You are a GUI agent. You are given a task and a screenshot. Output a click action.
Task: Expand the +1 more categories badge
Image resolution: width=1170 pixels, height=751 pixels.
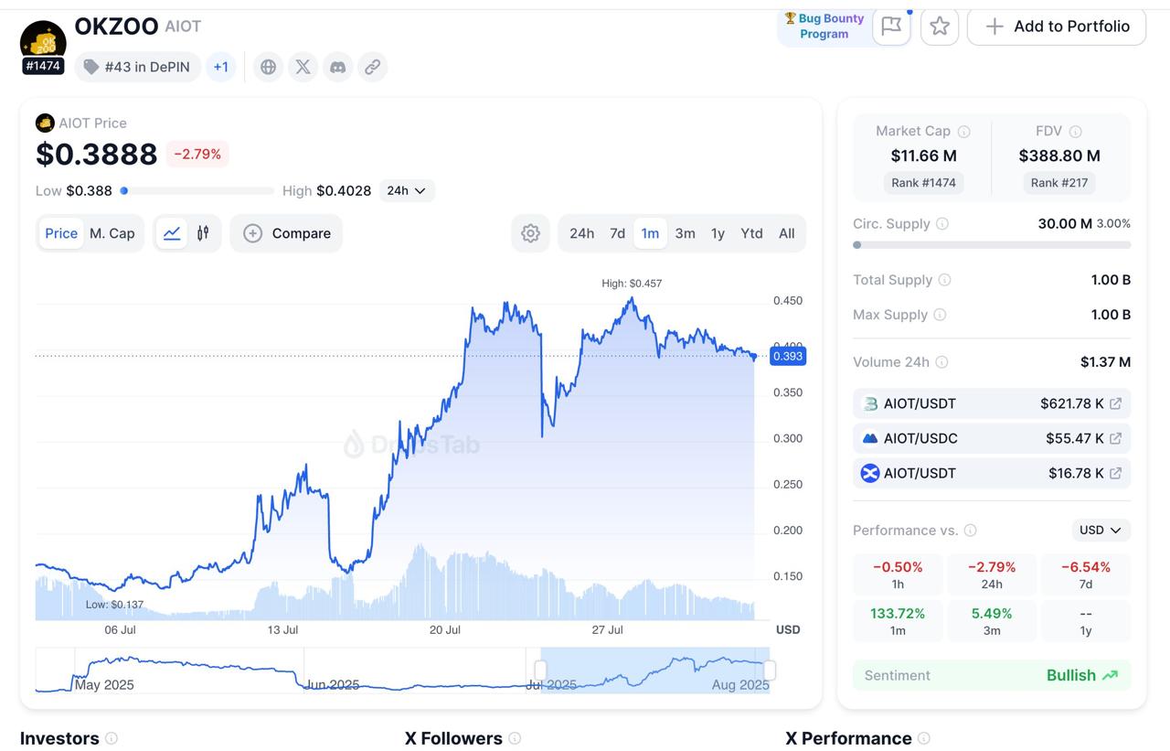pos(221,67)
